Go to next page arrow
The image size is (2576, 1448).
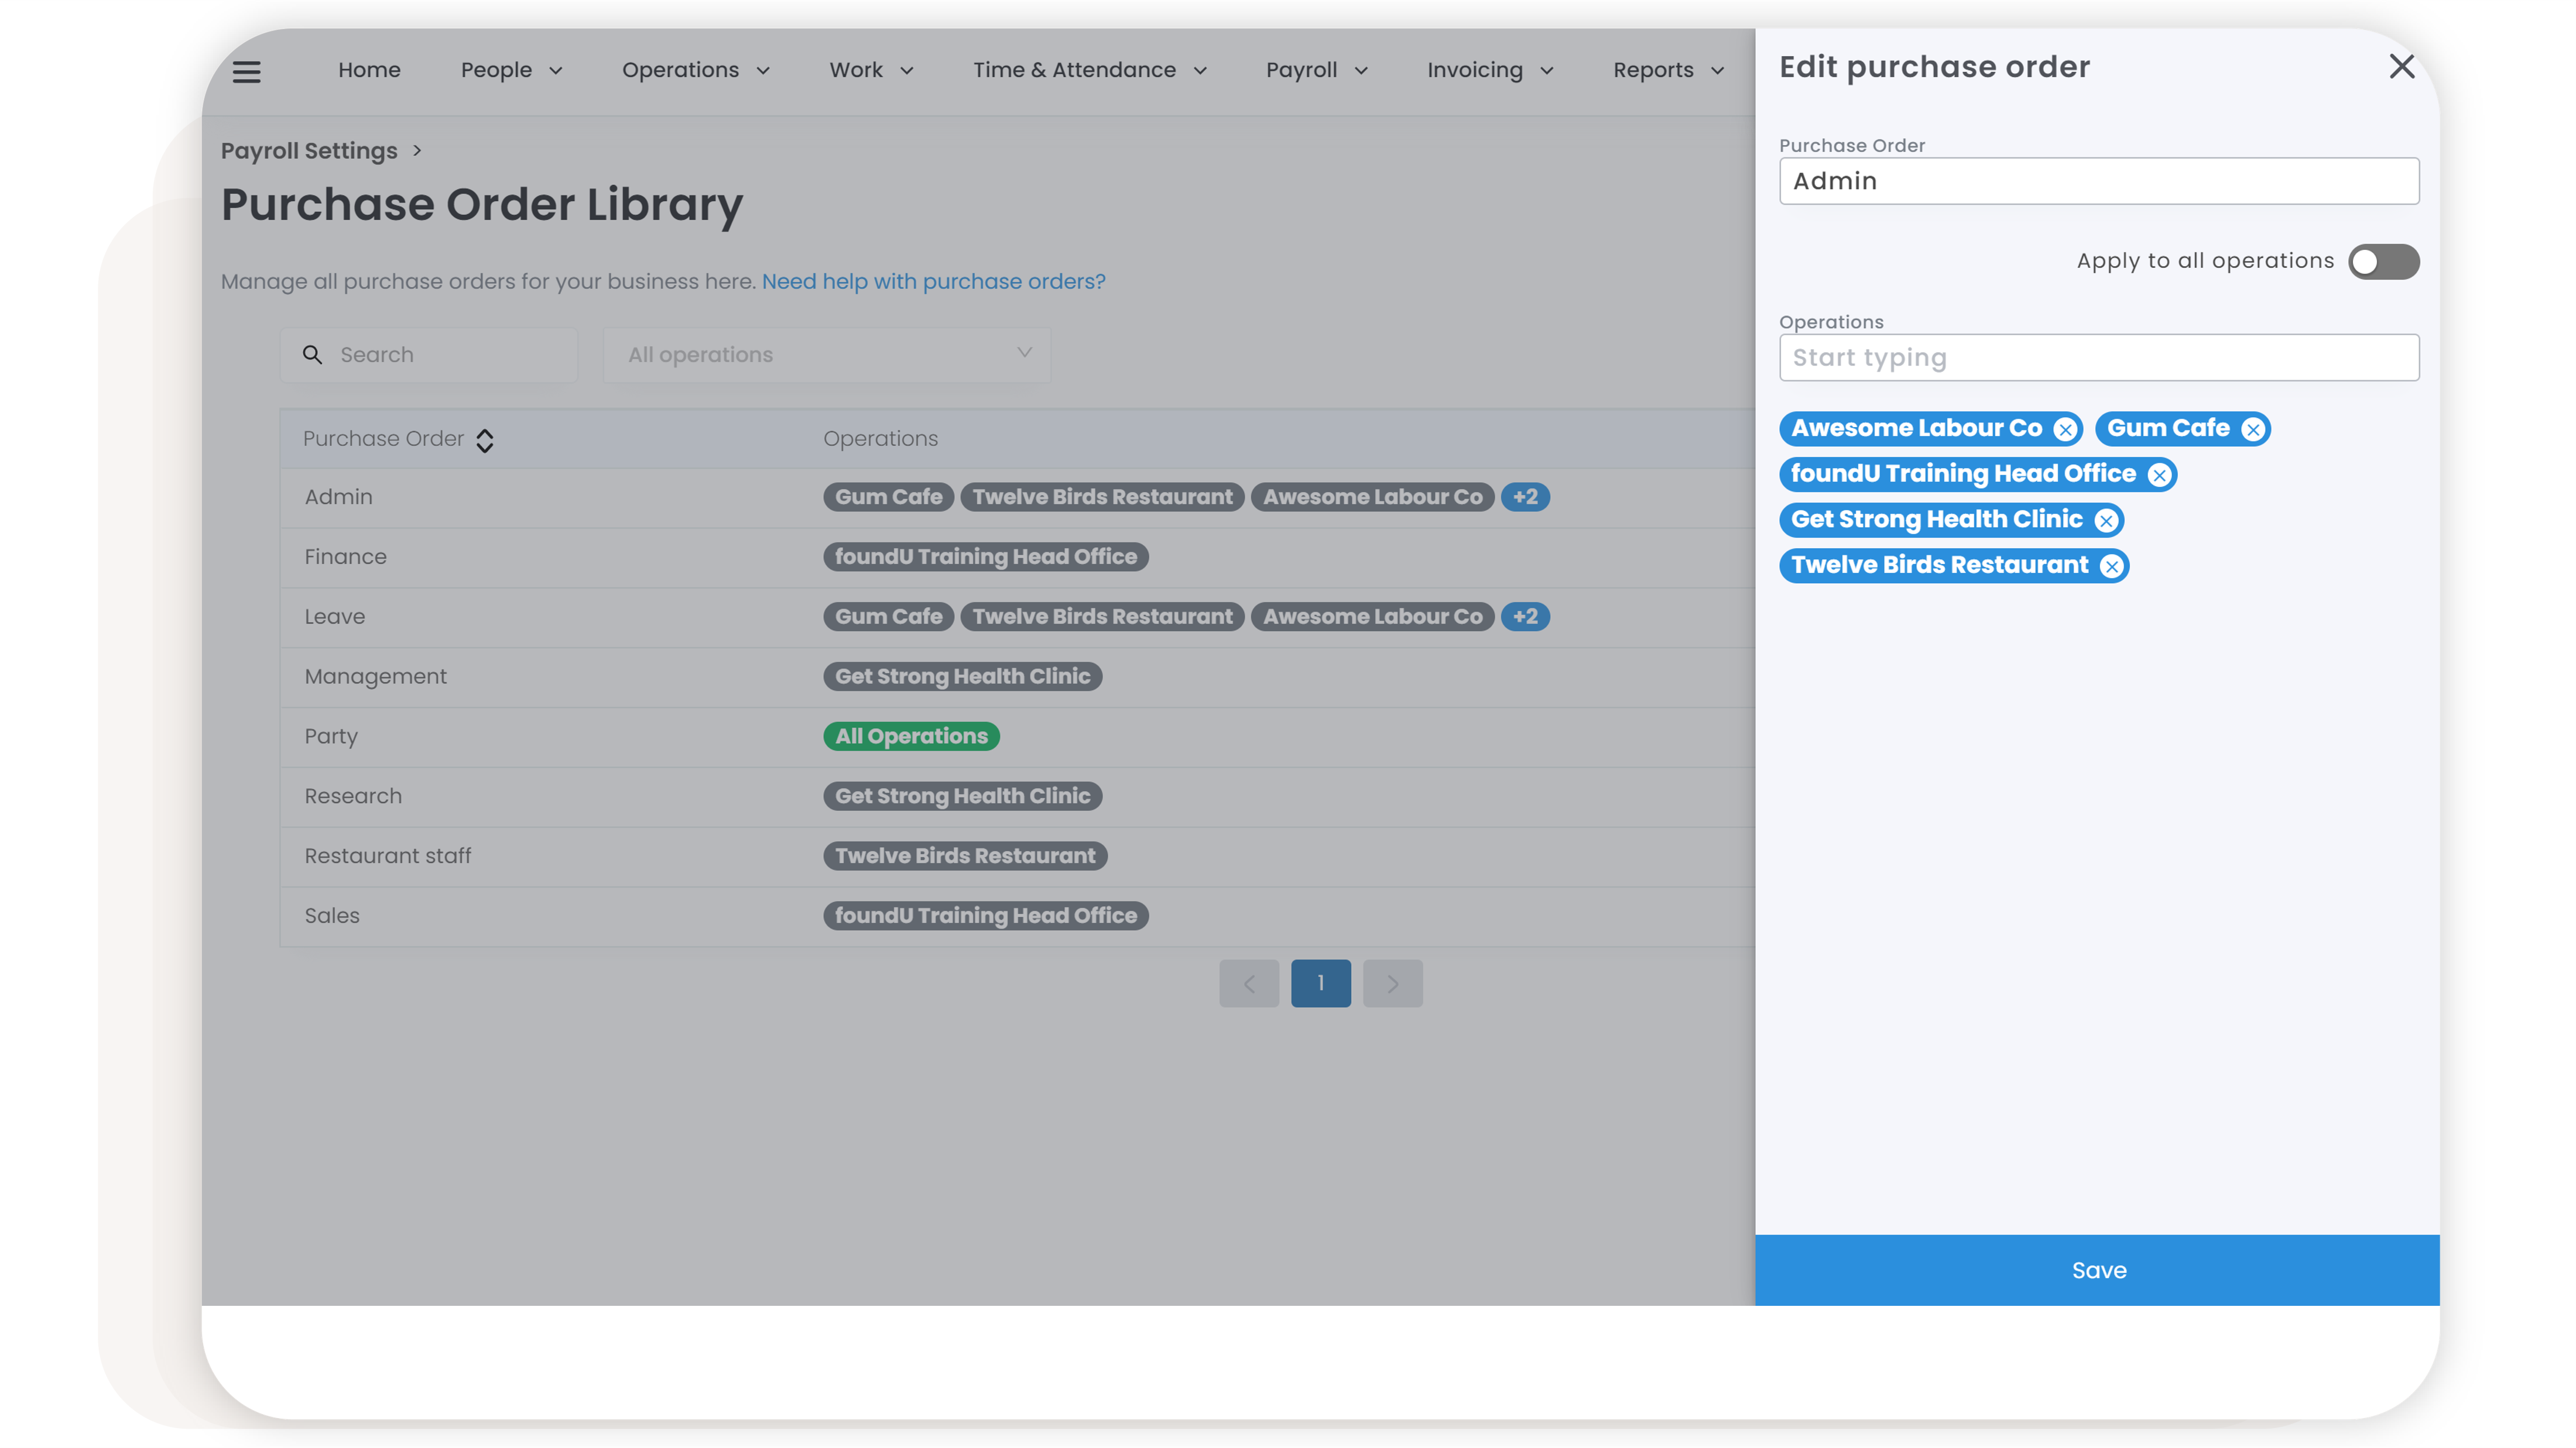tap(1392, 983)
